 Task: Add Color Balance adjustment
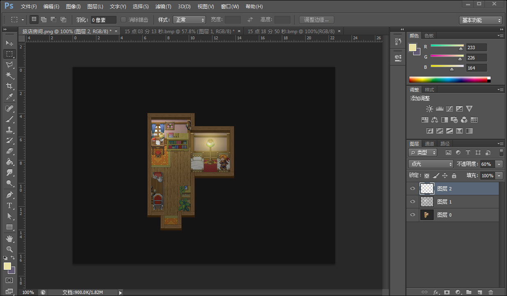[435, 120]
